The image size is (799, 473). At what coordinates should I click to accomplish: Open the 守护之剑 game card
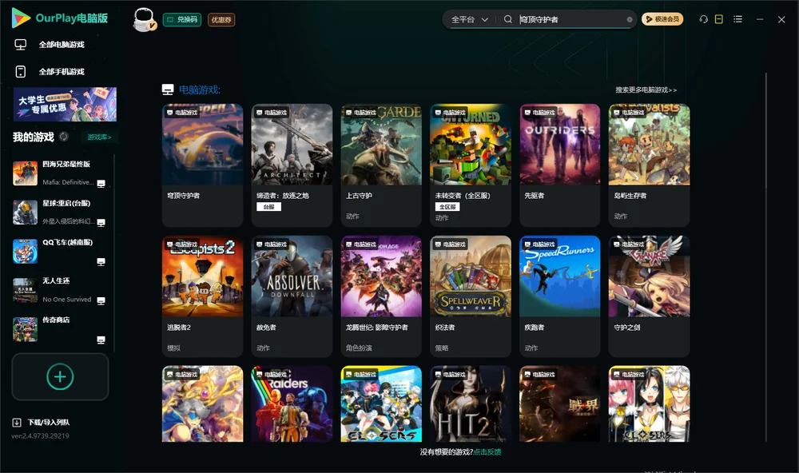point(649,296)
